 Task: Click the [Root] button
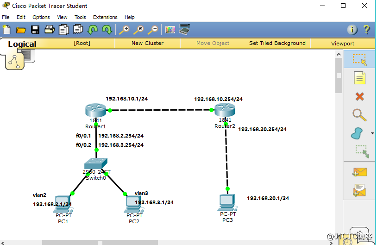pyautogui.click(x=82, y=43)
